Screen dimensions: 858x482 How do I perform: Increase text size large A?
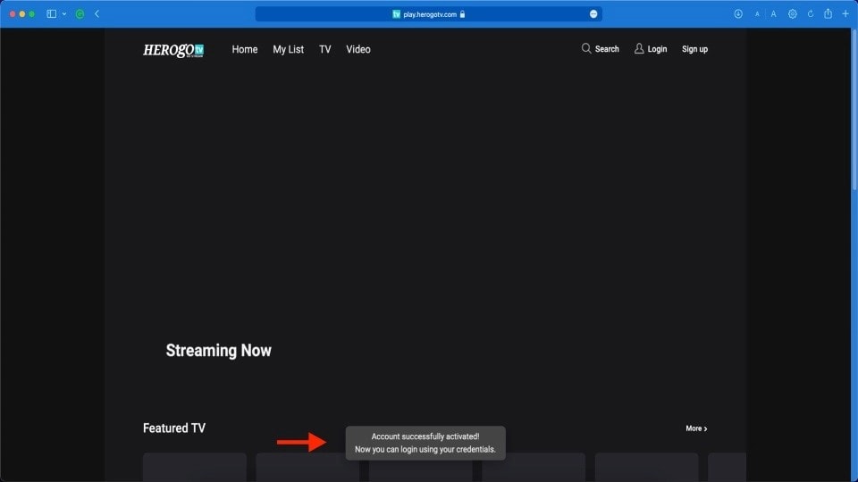pyautogui.click(x=774, y=14)
